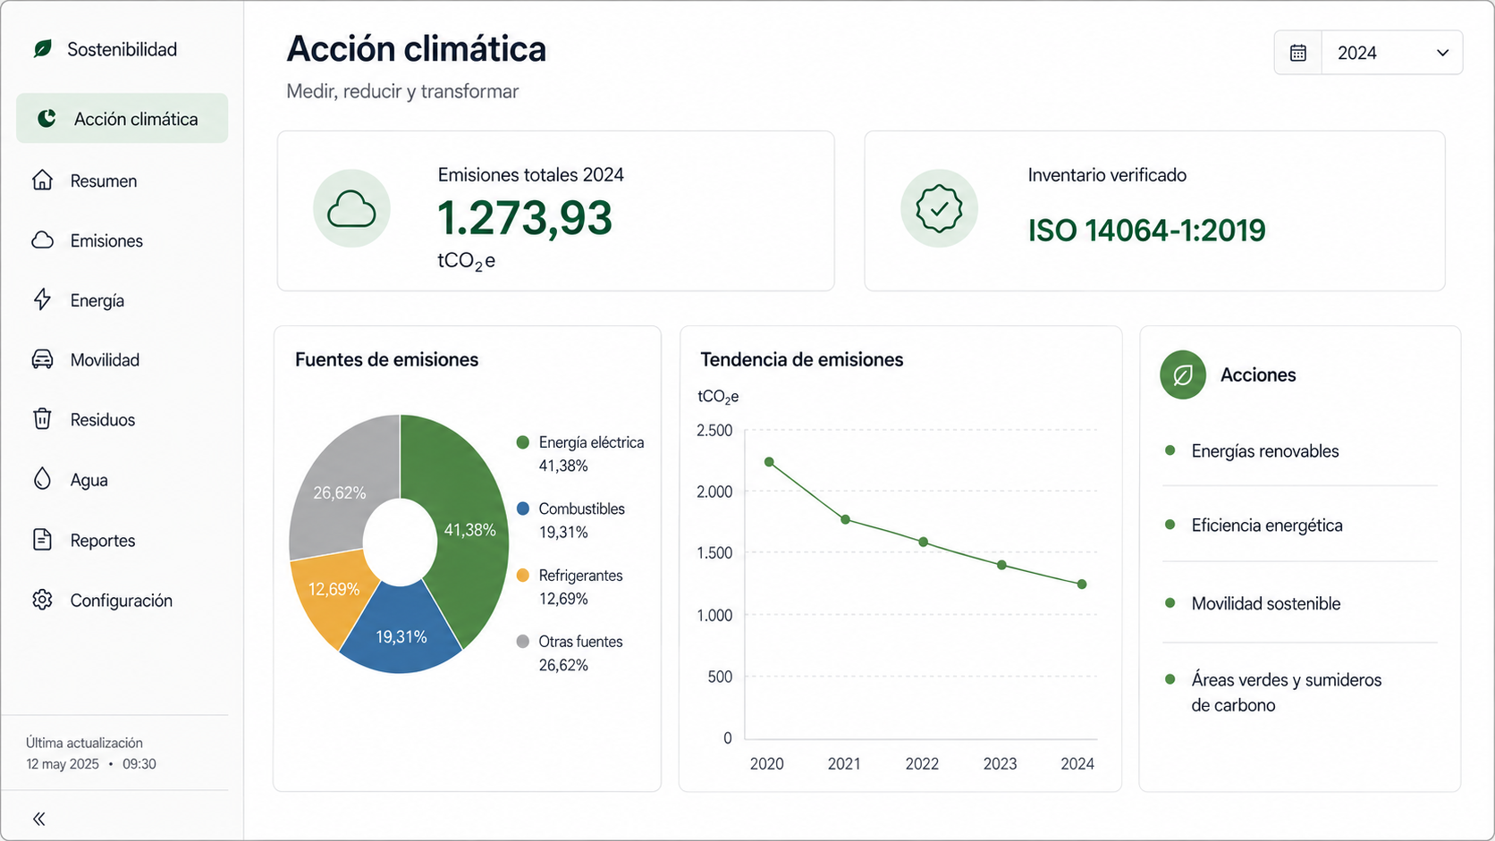1495x841 pixels.
Task: Select the lightning bolt Energía icon
Action: pyautogui.click(x=42, y=299)
